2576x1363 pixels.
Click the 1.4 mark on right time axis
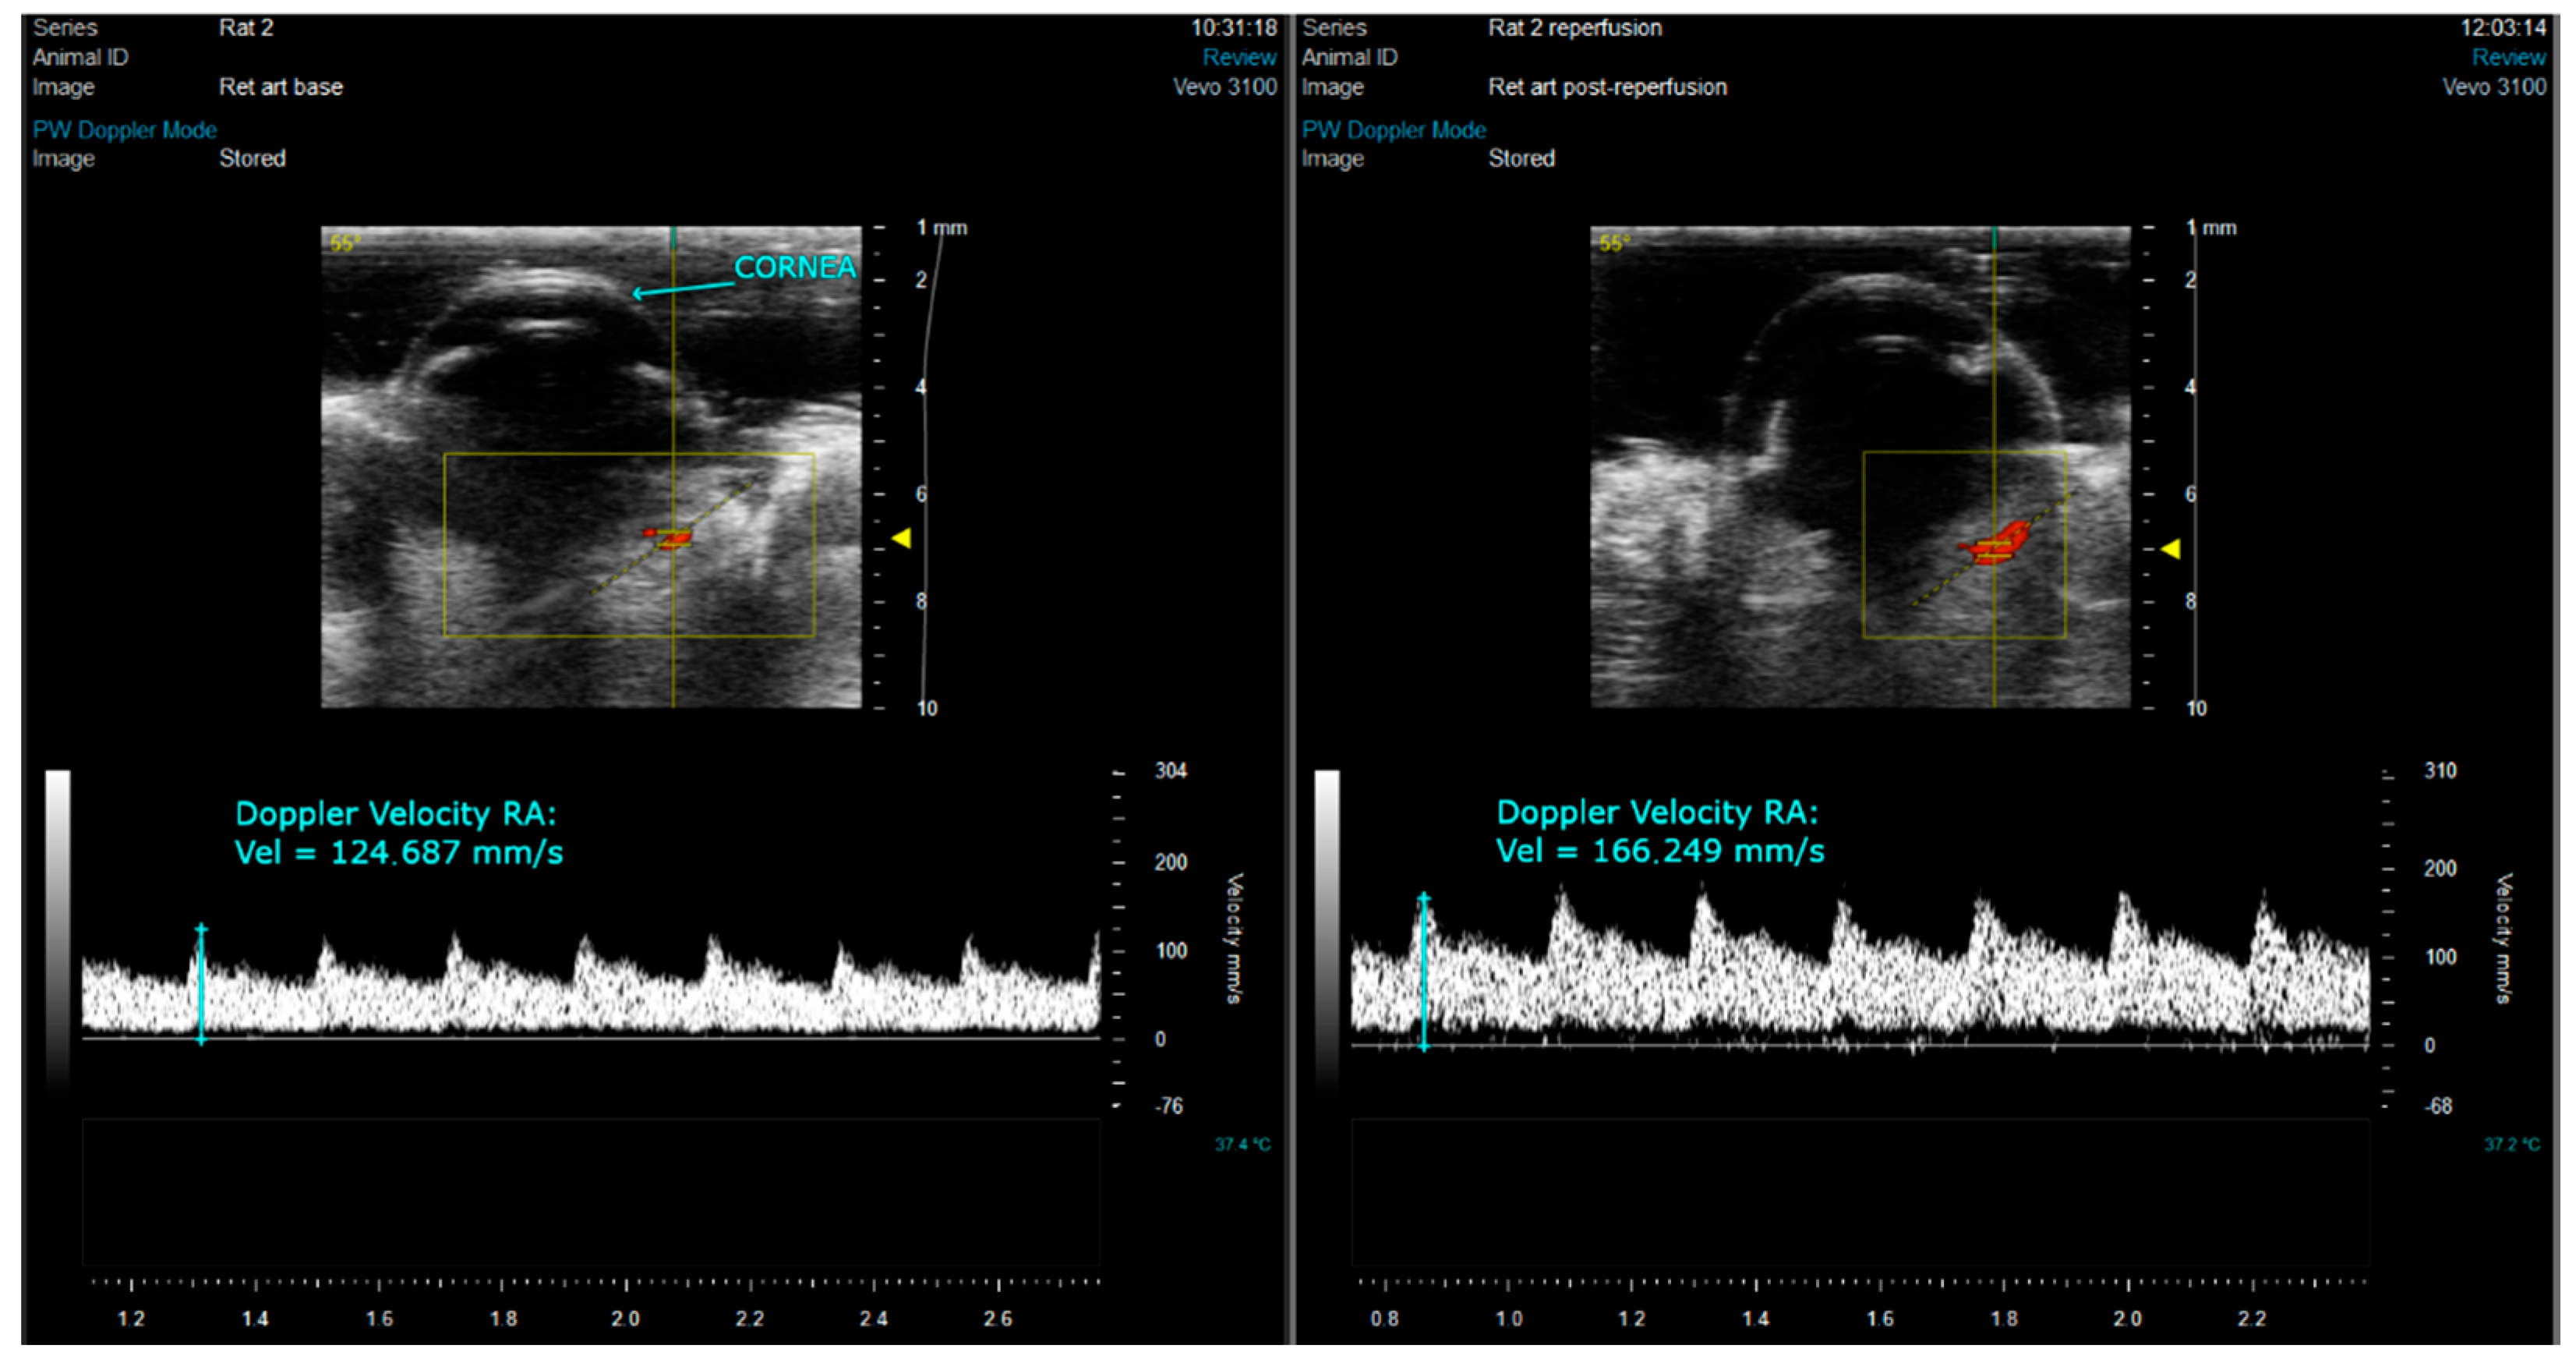tap(1755, 1318)
